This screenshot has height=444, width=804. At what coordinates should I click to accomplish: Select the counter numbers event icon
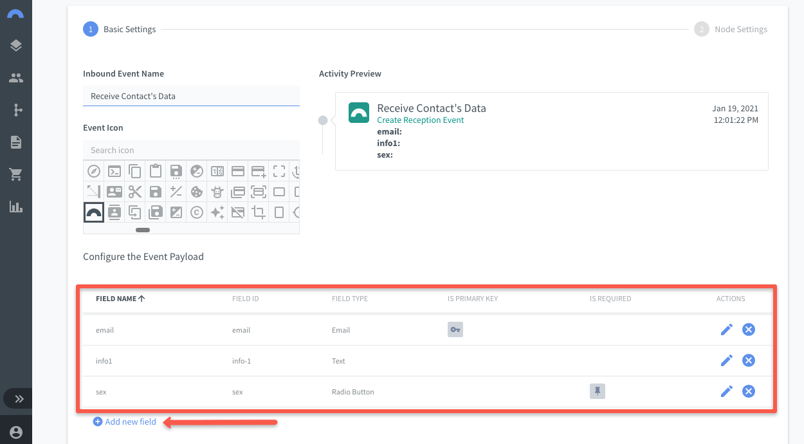[217, 171]
